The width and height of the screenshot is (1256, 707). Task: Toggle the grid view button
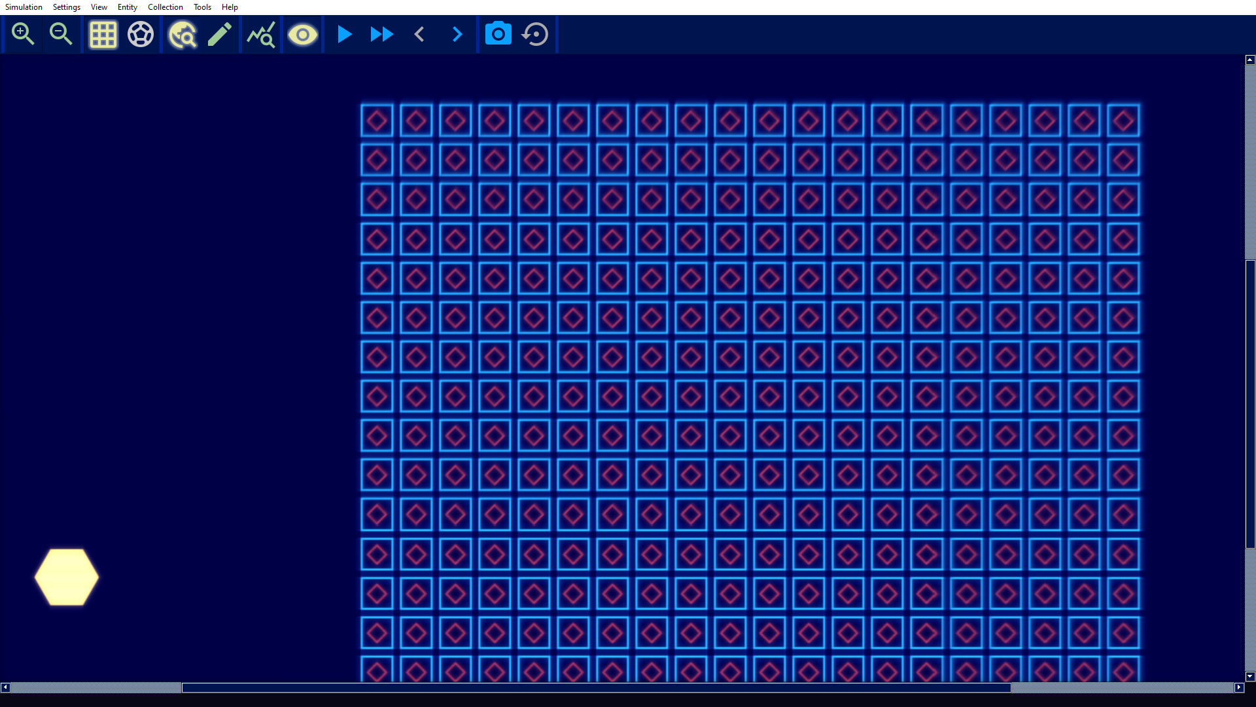pos(103,34)
